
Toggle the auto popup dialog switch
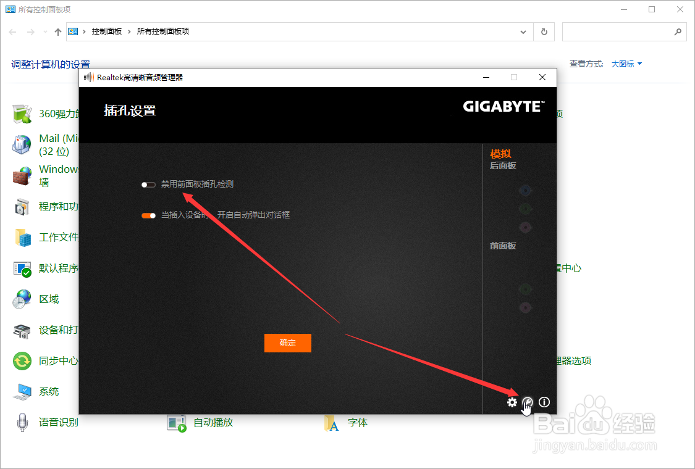coord(148,215)
